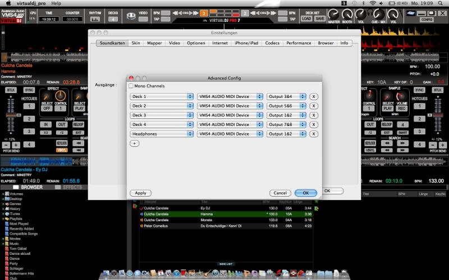Image resolution: width=449 pixels, height=280 pixels.
Task: Adjust the BOOTH volume knob
Action: click(x=347, y=14)
